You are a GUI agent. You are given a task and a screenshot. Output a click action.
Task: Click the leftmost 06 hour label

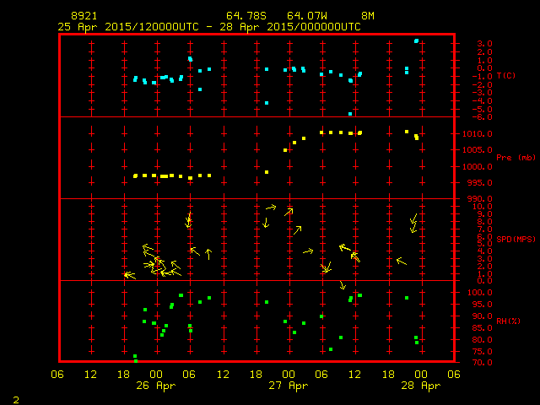pos(58,375)
